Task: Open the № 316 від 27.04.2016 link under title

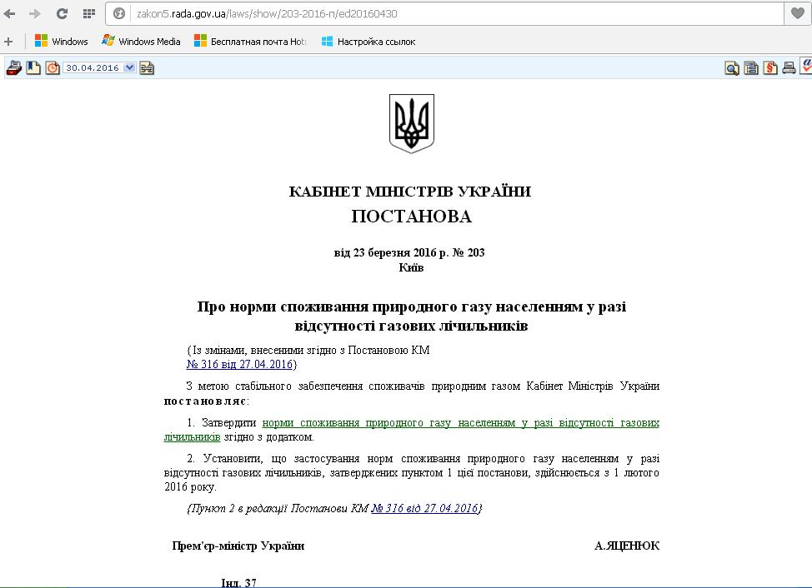Action: click(x=239, y=364)
